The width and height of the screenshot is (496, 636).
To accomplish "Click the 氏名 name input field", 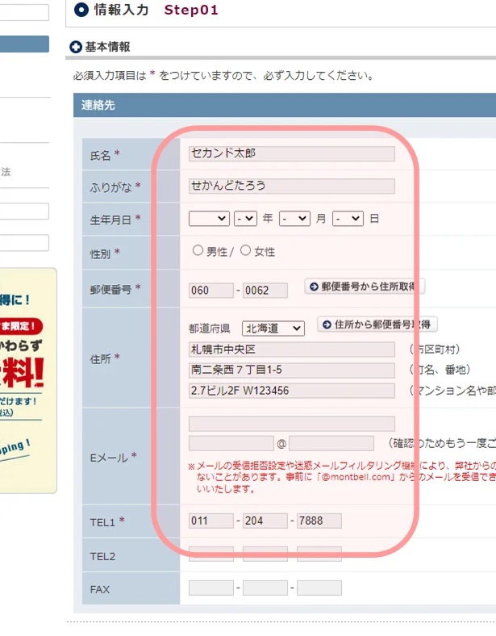I will (291, 153).
